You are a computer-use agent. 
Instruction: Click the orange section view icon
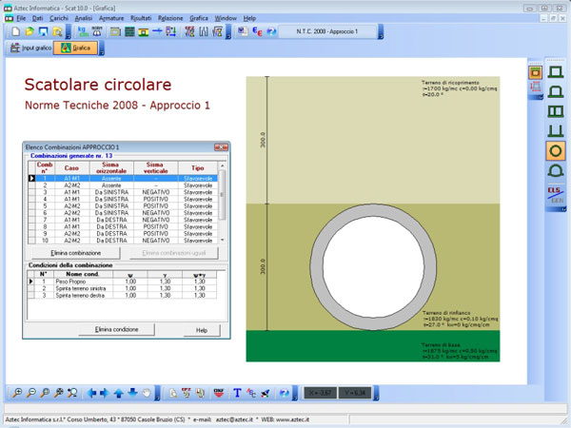tap(535, 73)
